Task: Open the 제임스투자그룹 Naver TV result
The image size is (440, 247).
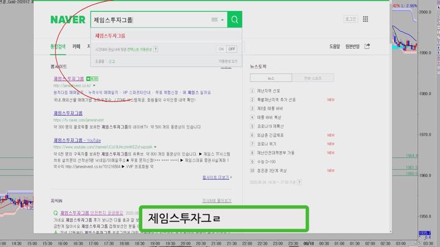Action: click(x=68, y=113)
